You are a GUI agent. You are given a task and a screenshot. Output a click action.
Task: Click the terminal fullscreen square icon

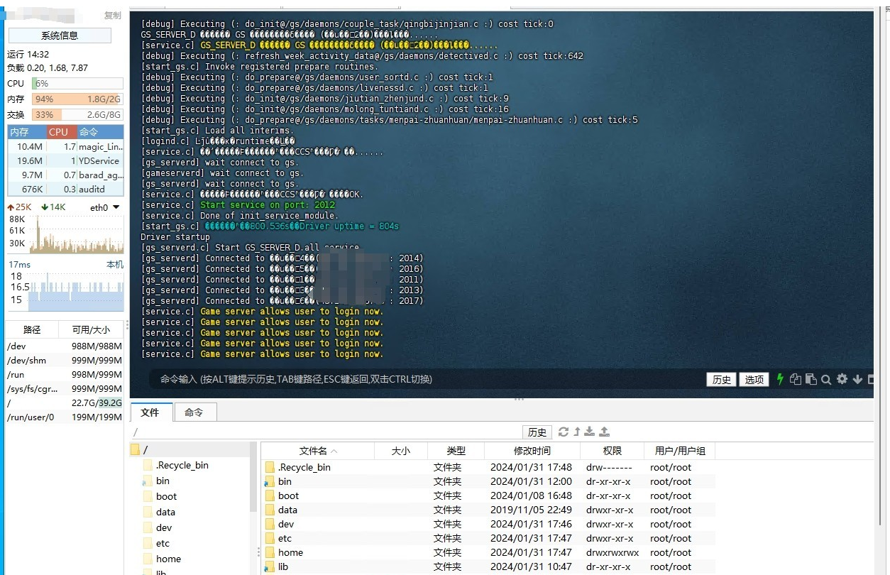pos(872,379)
